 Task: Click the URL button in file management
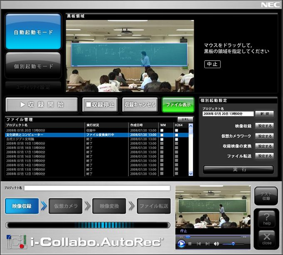click(185, 119)
